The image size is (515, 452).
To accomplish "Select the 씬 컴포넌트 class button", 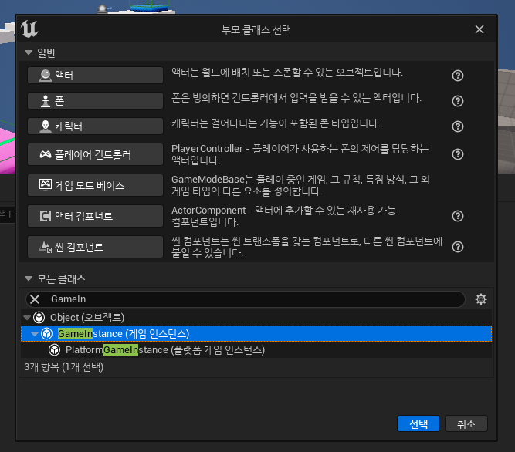I will point(95,247).
